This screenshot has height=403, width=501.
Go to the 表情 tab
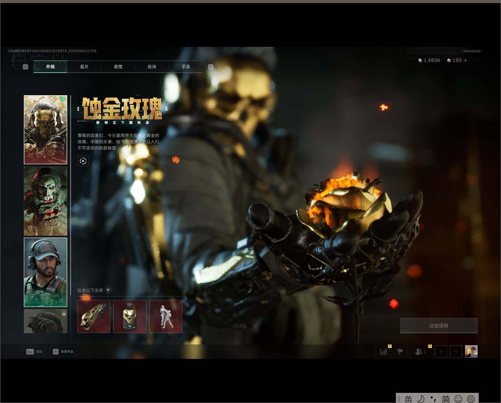[x=118, y=67]
